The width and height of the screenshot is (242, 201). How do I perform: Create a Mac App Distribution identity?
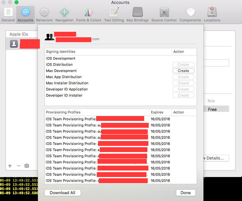[183, 77]
